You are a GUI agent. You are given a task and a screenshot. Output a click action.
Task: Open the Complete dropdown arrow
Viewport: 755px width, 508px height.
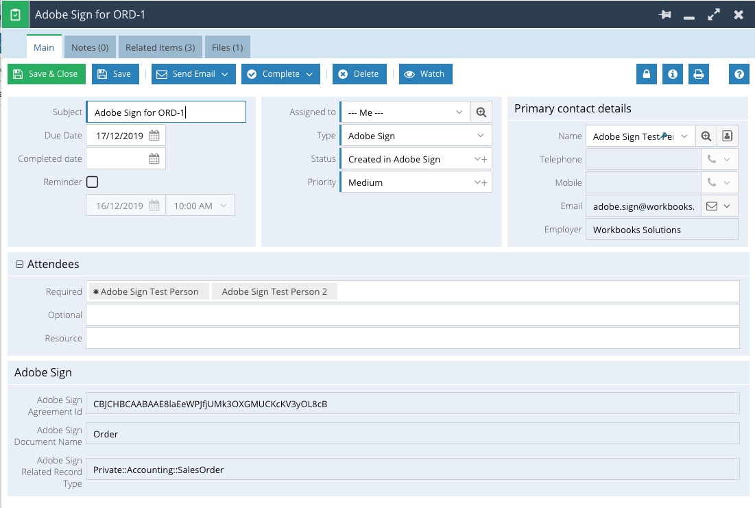(x=309, y=74)
